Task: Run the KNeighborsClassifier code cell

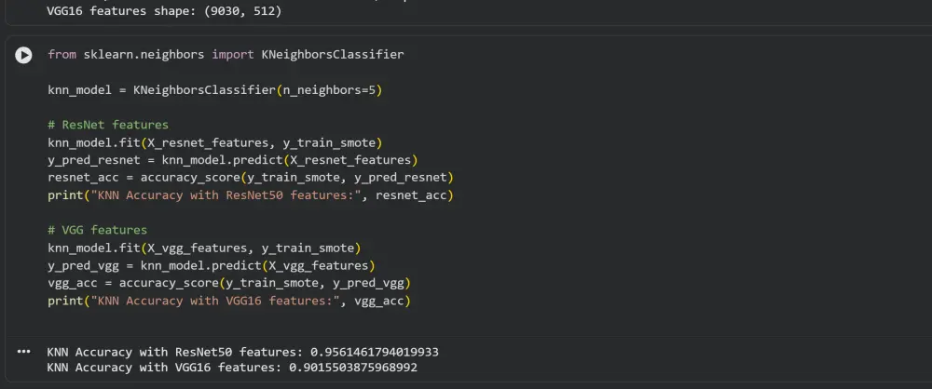Action: click(x=23, y=55)
